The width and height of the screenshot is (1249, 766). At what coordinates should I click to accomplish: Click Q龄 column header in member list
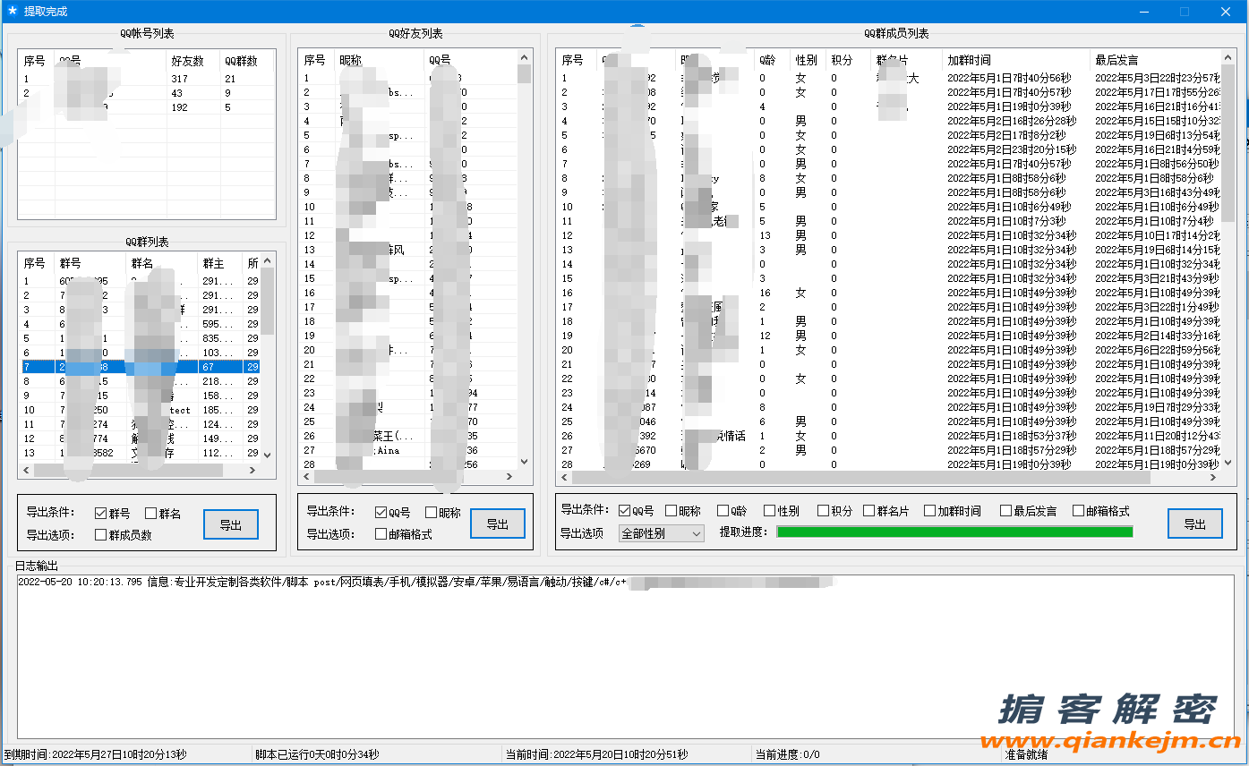[773, 60]
